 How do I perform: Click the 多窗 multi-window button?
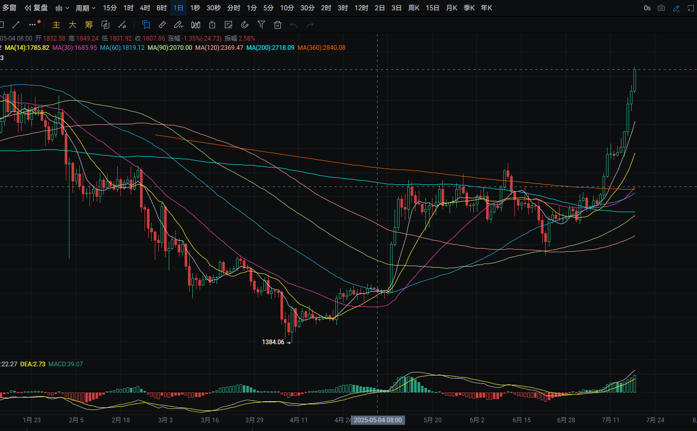(x=9, y=8)
